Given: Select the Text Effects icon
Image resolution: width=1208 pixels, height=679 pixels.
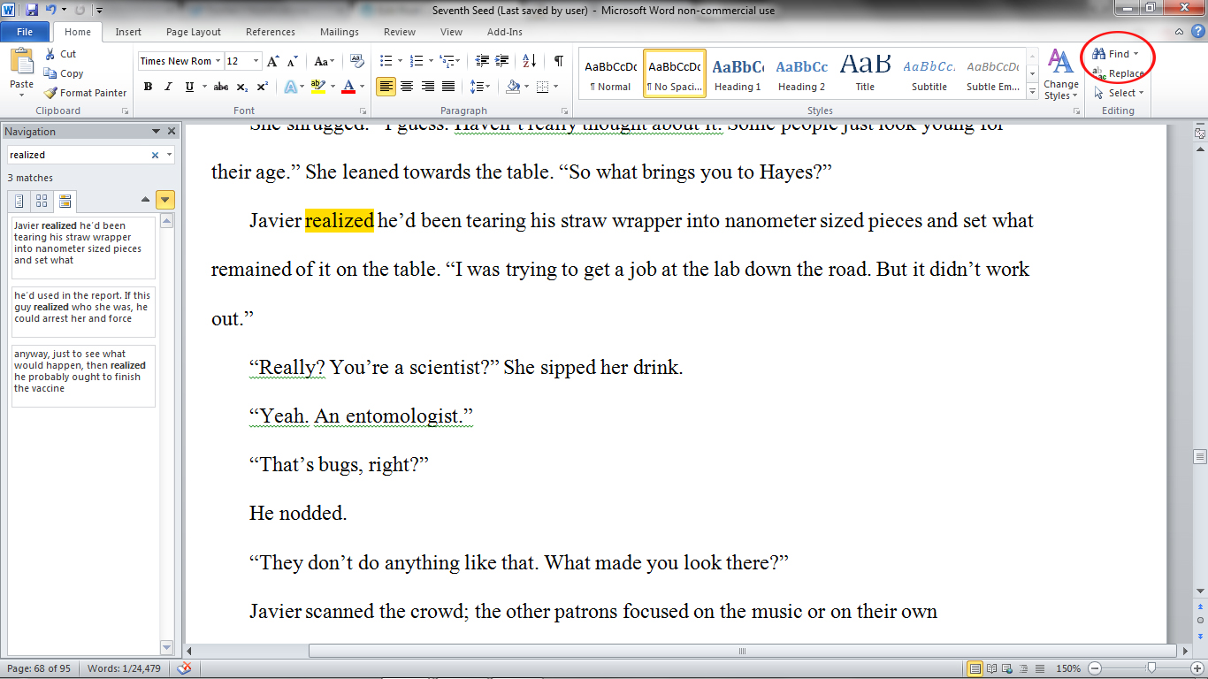Looking at the screenshot, I should pos(292,87).
